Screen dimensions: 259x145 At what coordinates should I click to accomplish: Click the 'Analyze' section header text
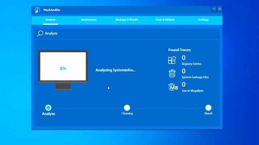click(x=51, y=33)
